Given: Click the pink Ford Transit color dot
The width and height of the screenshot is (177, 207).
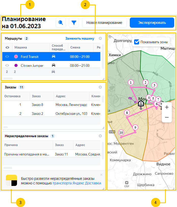Looking at the screenshot, I should [x=16, y=57].
